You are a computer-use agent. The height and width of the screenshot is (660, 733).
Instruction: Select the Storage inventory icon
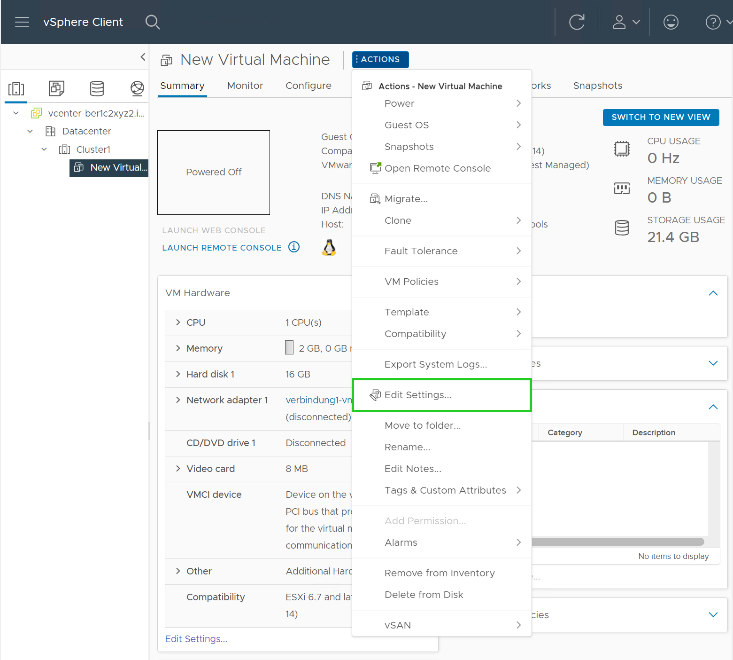pos(97,88)
